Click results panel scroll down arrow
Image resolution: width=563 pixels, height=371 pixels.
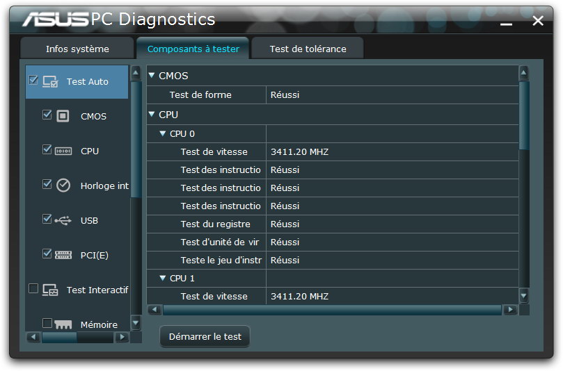point(524,296)
